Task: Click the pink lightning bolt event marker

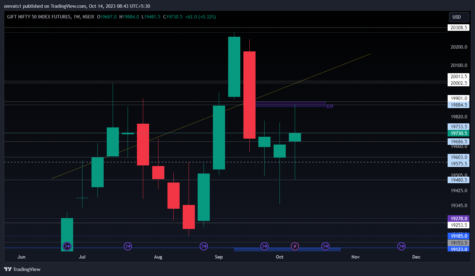Action: click(295, 246)
